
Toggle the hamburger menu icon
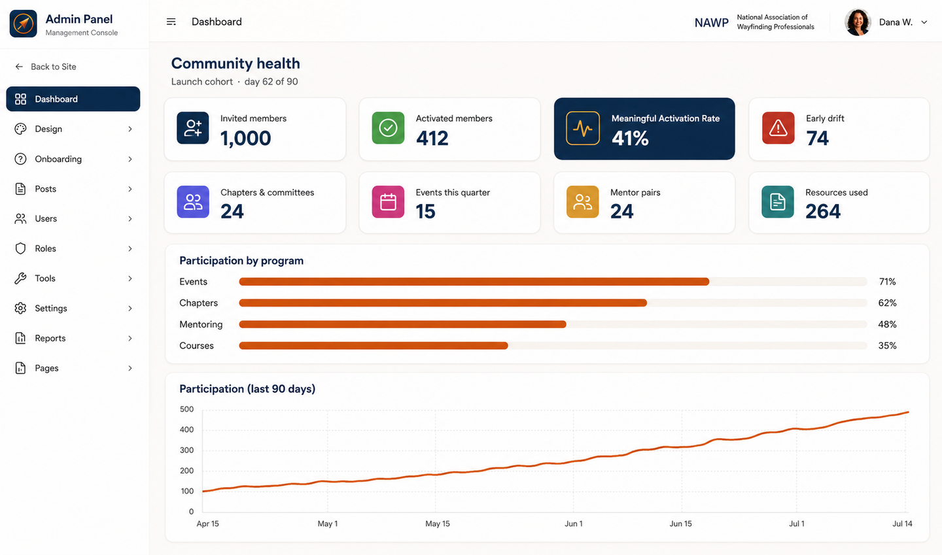point(171,22)
